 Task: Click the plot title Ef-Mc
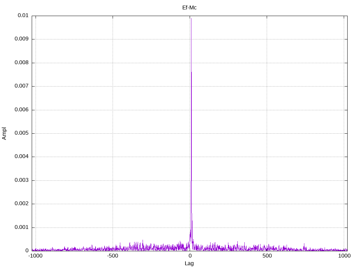pyautogui.click(x=189, y=8)
